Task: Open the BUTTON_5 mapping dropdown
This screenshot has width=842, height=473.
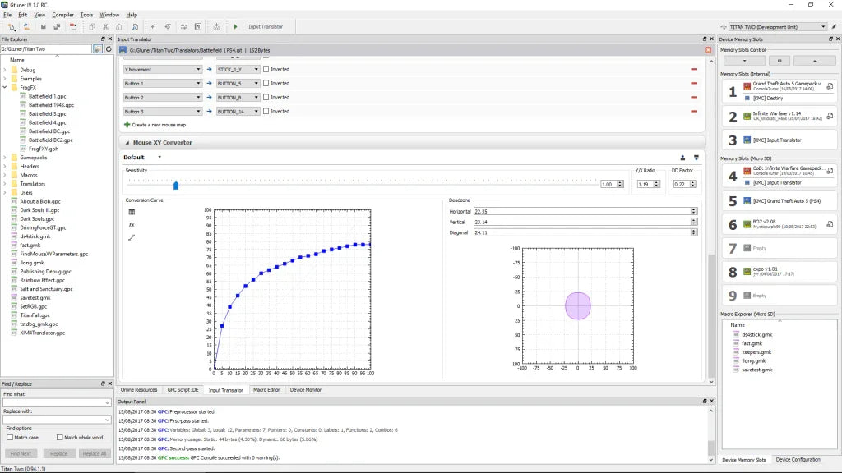Action: pyautogui.click(x=256, y=84)
